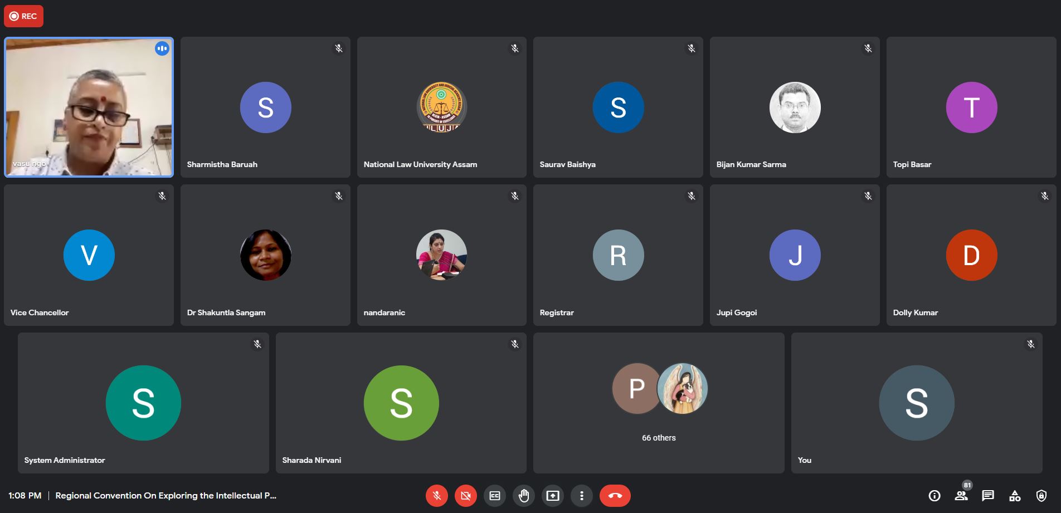
Task: Click the speaking indicator on vasu ngo tile
Action: pos(162,48)
